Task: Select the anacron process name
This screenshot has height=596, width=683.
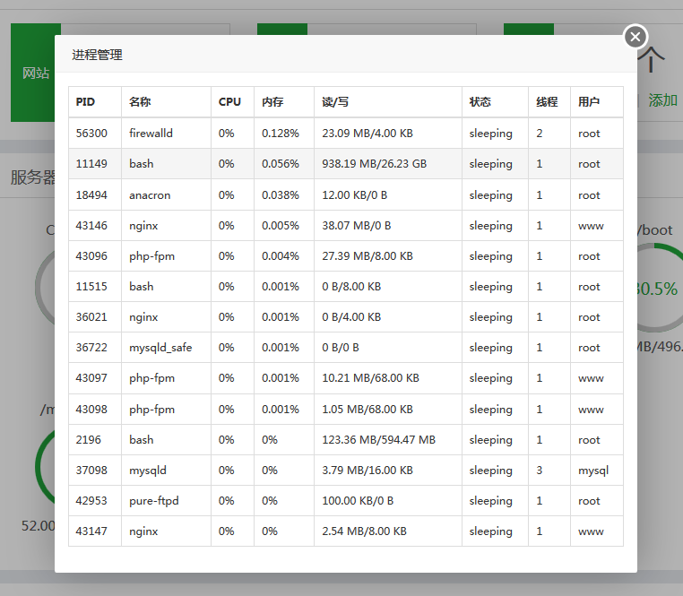Action: [x=150, y=195]
